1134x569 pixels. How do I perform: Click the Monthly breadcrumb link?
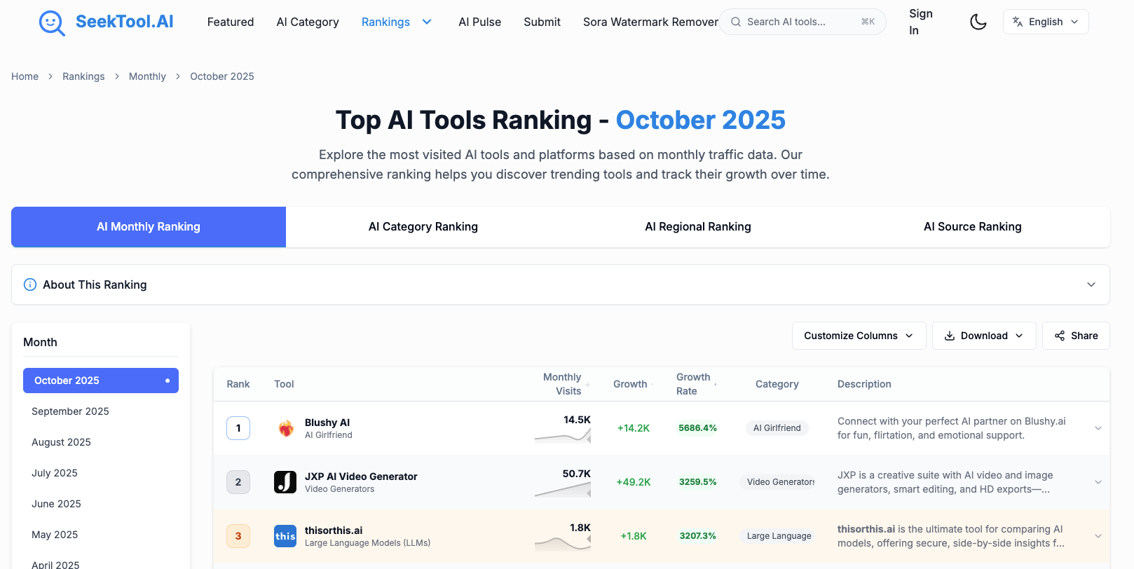point(147,76)
